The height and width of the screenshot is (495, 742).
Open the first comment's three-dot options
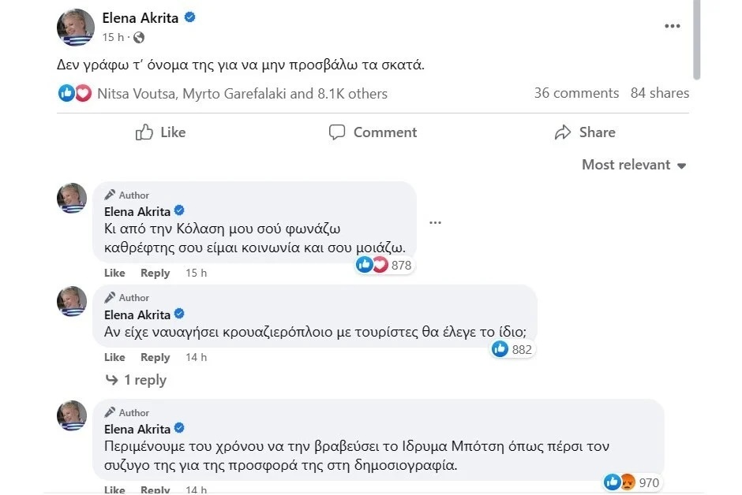click(435, 223)
